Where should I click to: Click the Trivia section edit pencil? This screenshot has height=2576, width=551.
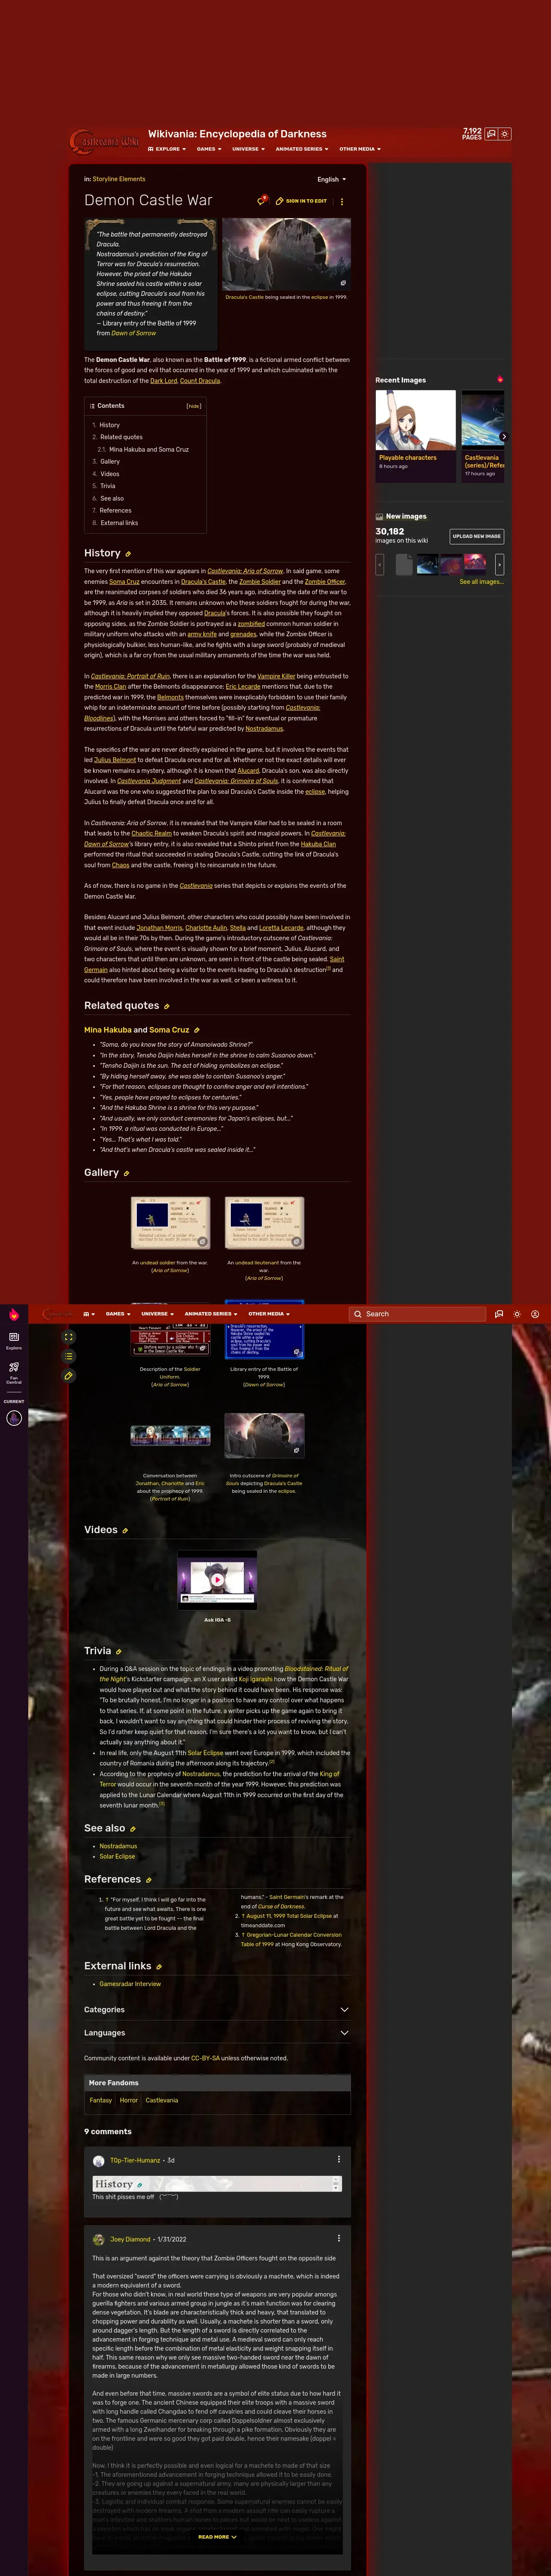(118, 1652)
